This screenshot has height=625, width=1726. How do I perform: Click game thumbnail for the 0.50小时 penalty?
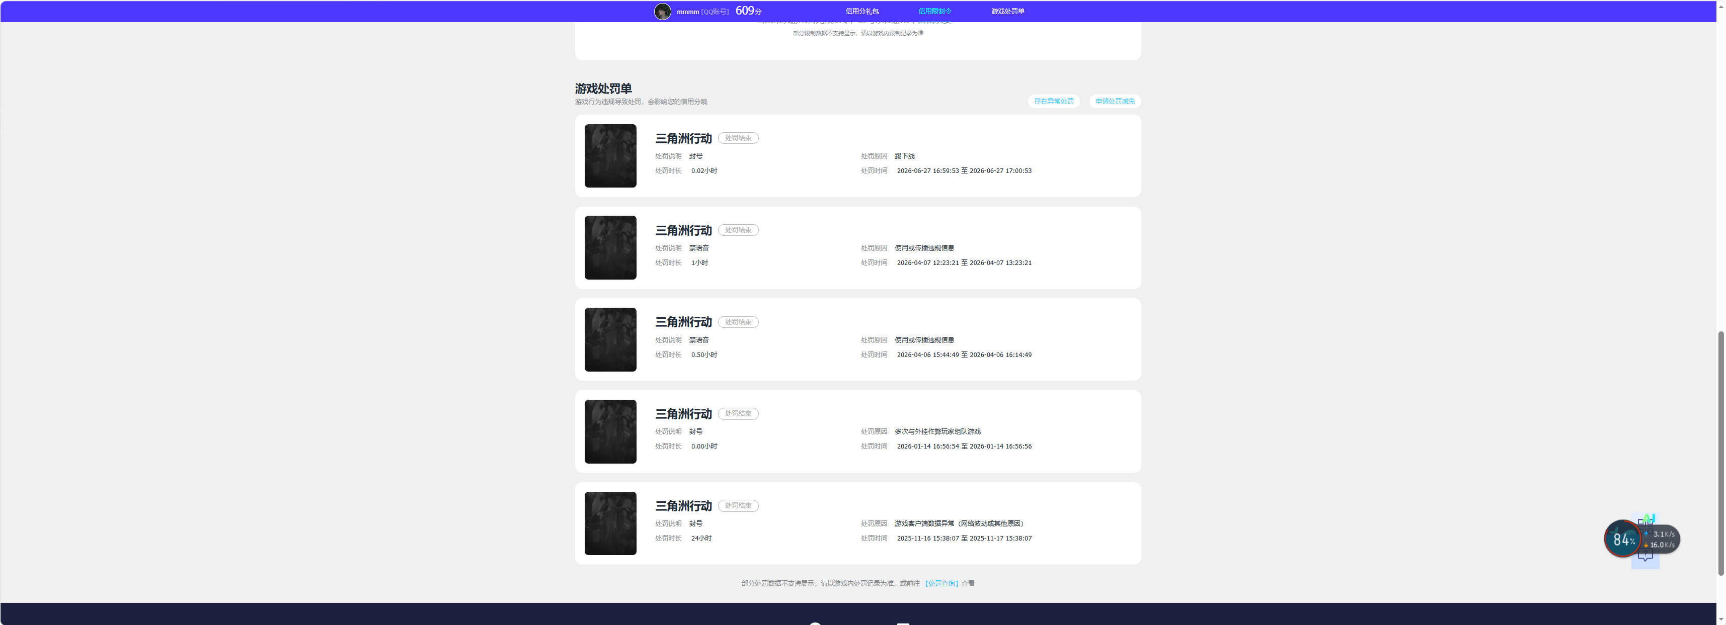[x=610, y=340]
